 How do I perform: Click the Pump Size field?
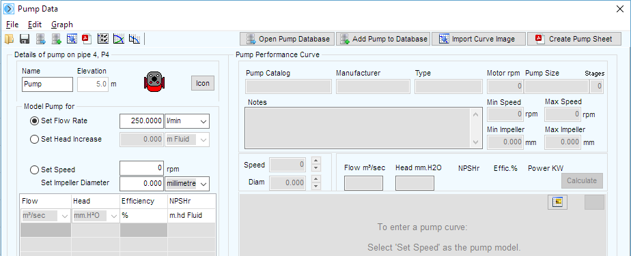[x=557, y=86]
